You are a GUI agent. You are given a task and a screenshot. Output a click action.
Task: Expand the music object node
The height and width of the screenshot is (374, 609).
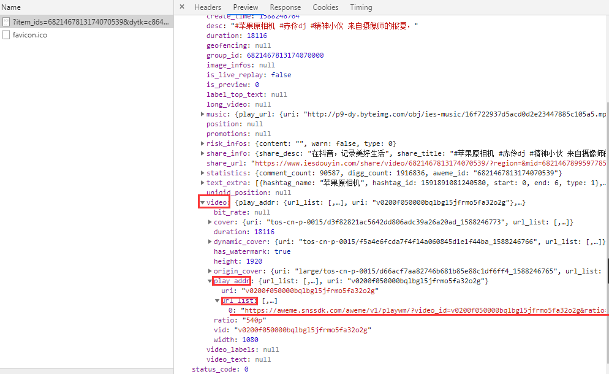click(202, 114)
